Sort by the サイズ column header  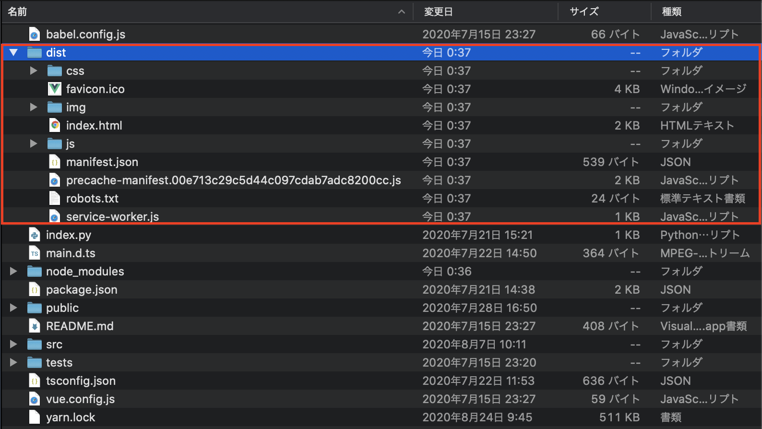(x=584, y=12)
